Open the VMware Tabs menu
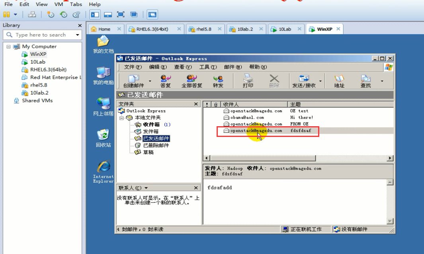 tap(76, 4)
